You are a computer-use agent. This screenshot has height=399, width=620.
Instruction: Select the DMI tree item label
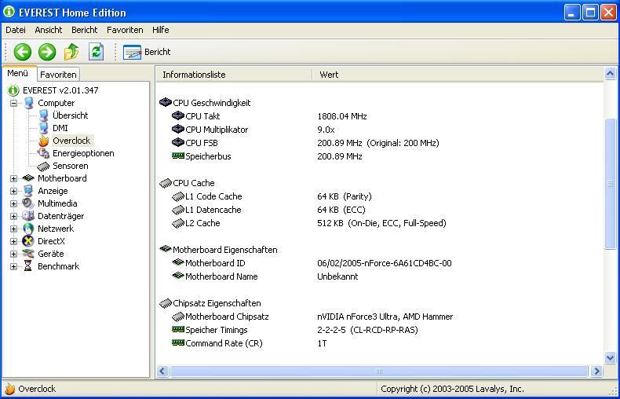pyautogui.click(x=60, y=128)
